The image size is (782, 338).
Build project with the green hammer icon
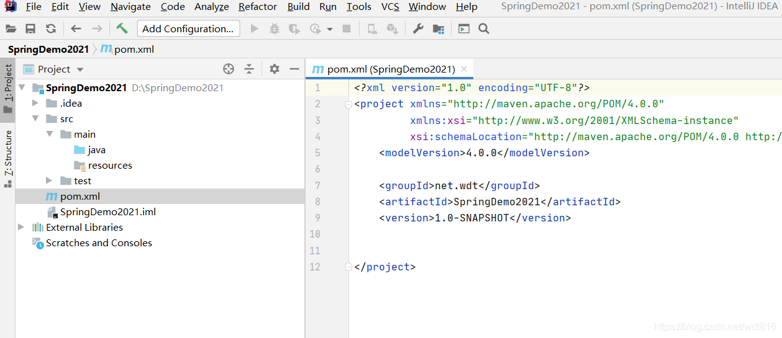[x=122, y=29]
